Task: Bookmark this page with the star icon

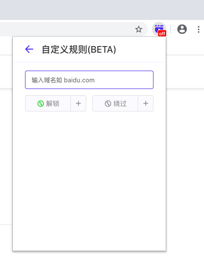Action: point(139,29)
